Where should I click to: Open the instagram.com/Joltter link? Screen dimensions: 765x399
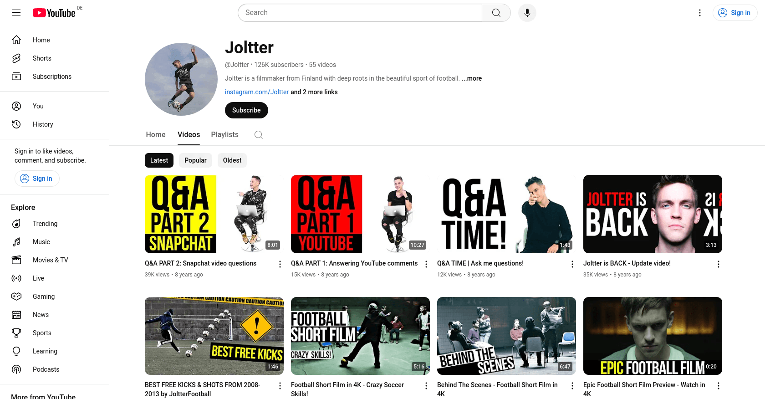pyautogui.click(x=257, y=92)
